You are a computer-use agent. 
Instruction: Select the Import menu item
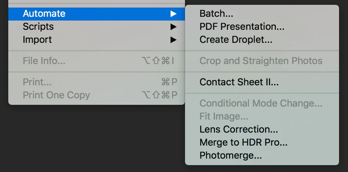click(x=37, y=40)
